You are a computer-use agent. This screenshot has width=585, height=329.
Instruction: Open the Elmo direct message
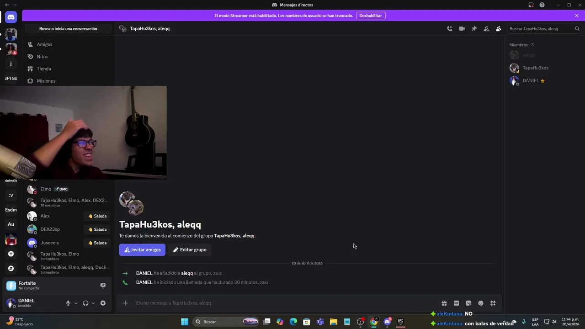point(68,189)
